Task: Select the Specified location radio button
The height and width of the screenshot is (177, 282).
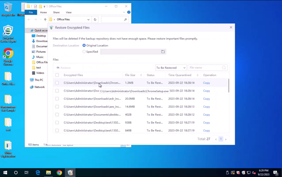Action: tap(84, 52)
